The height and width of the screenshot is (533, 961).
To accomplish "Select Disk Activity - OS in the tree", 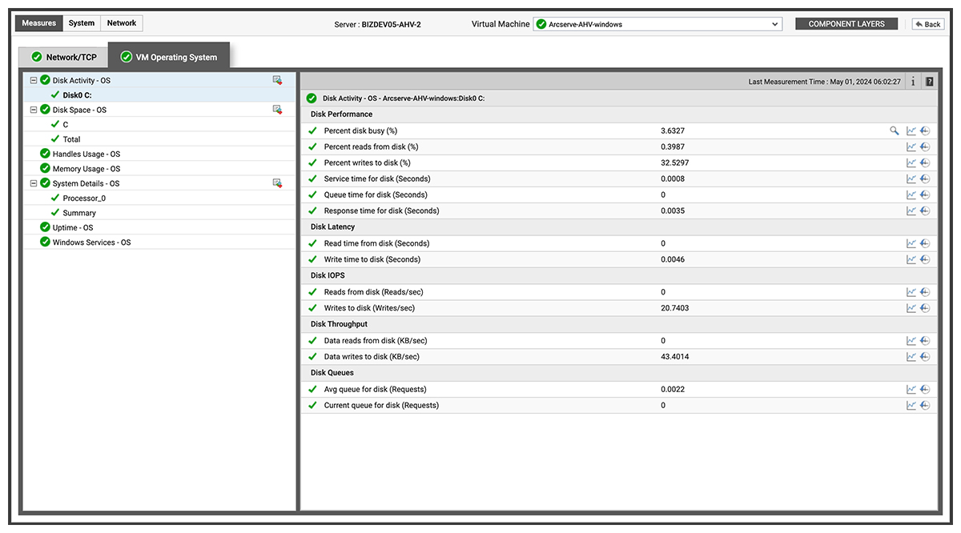I will 82,80.
